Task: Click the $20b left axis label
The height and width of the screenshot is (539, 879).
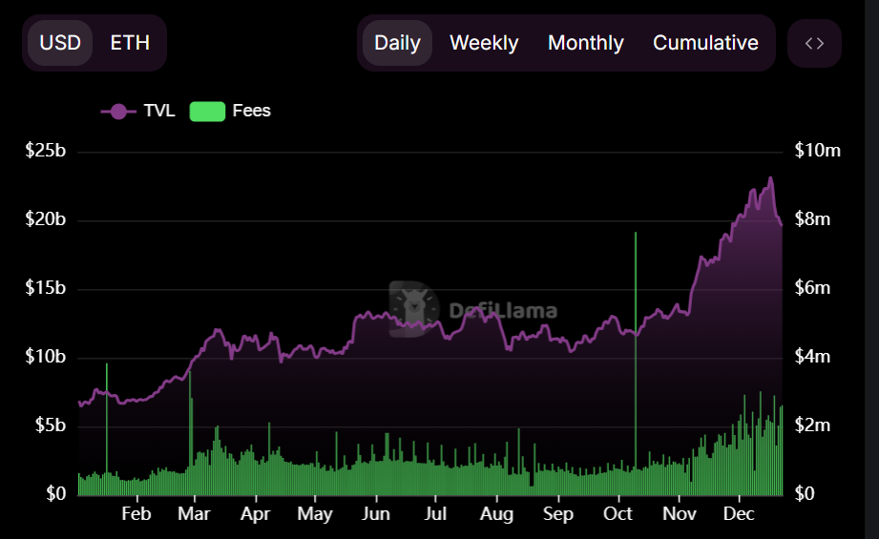Action: tap(45, 219)
